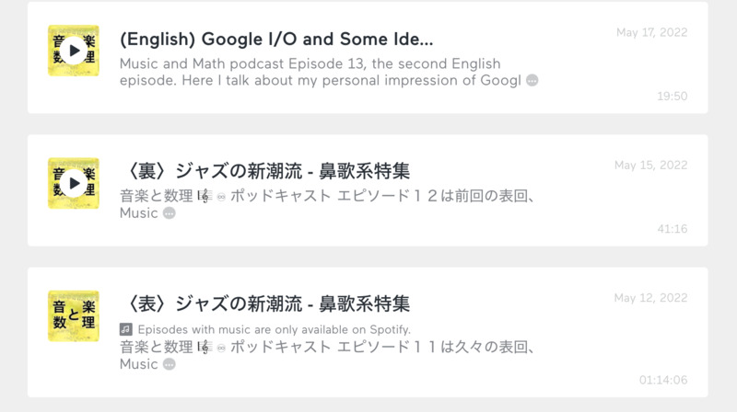Click the 〈表〉ジャズの新潮流 episode cover art
Image resolution: width=737 pixels, height=412 pixels.
pos(74,315)
